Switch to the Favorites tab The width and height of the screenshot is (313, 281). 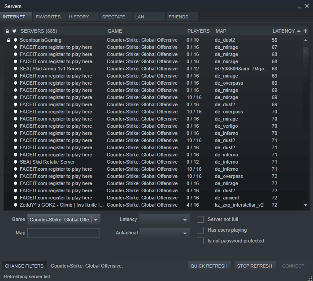[48, 17]
